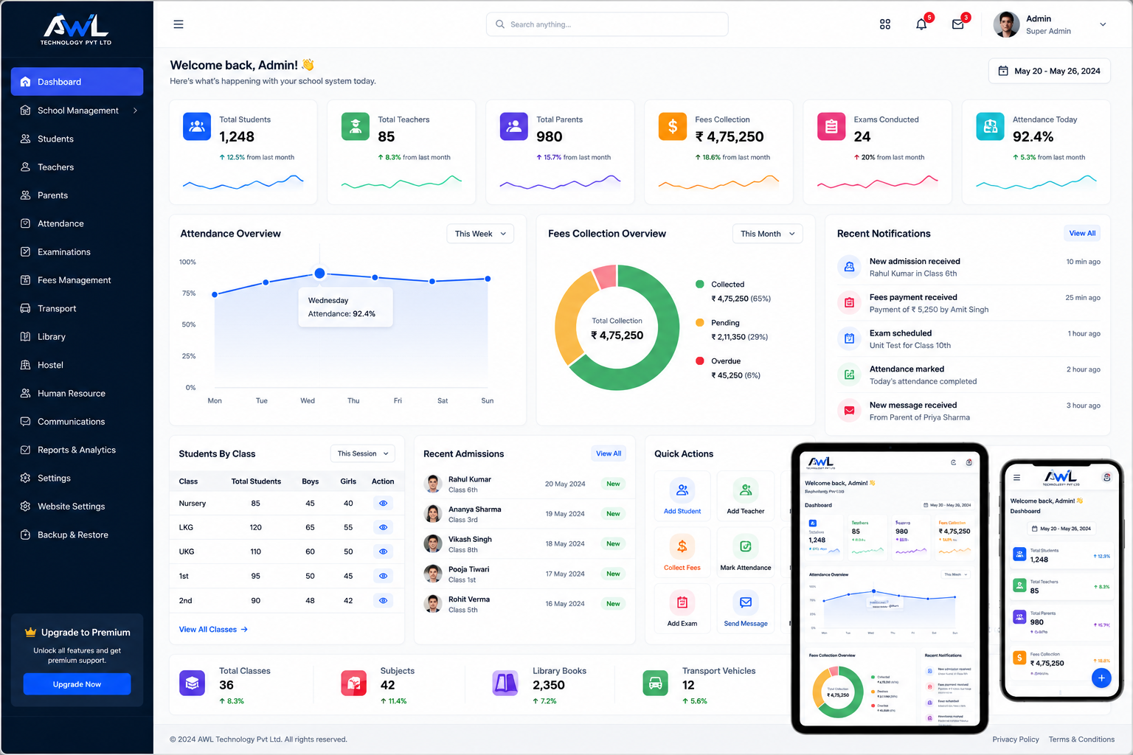
Task: Click the red Overdue legend dot
Action: click(699, 361)
